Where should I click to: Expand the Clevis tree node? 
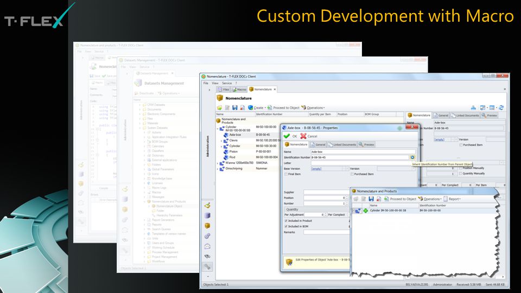pos(221,141)
